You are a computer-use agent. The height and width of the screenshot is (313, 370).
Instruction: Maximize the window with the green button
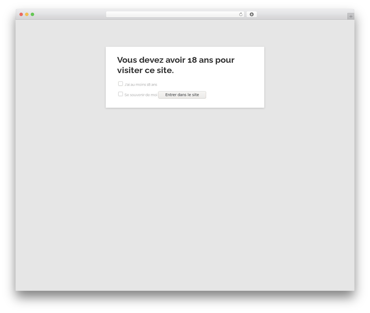(x=32, y=14)
